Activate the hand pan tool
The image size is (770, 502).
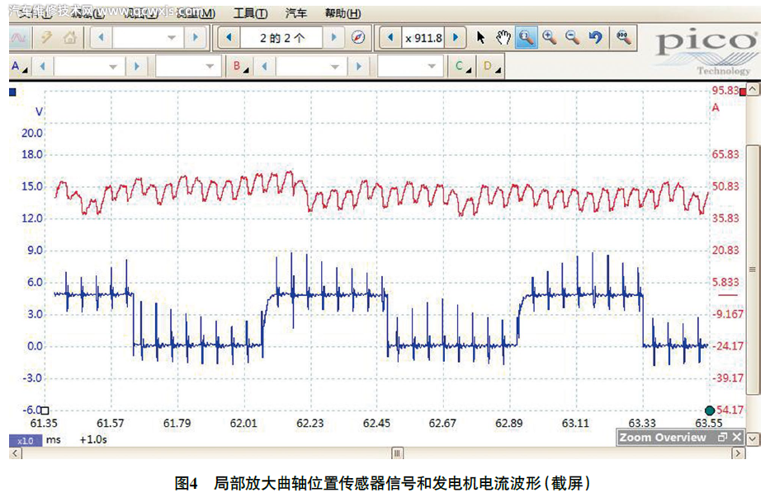tap(503, 38)
